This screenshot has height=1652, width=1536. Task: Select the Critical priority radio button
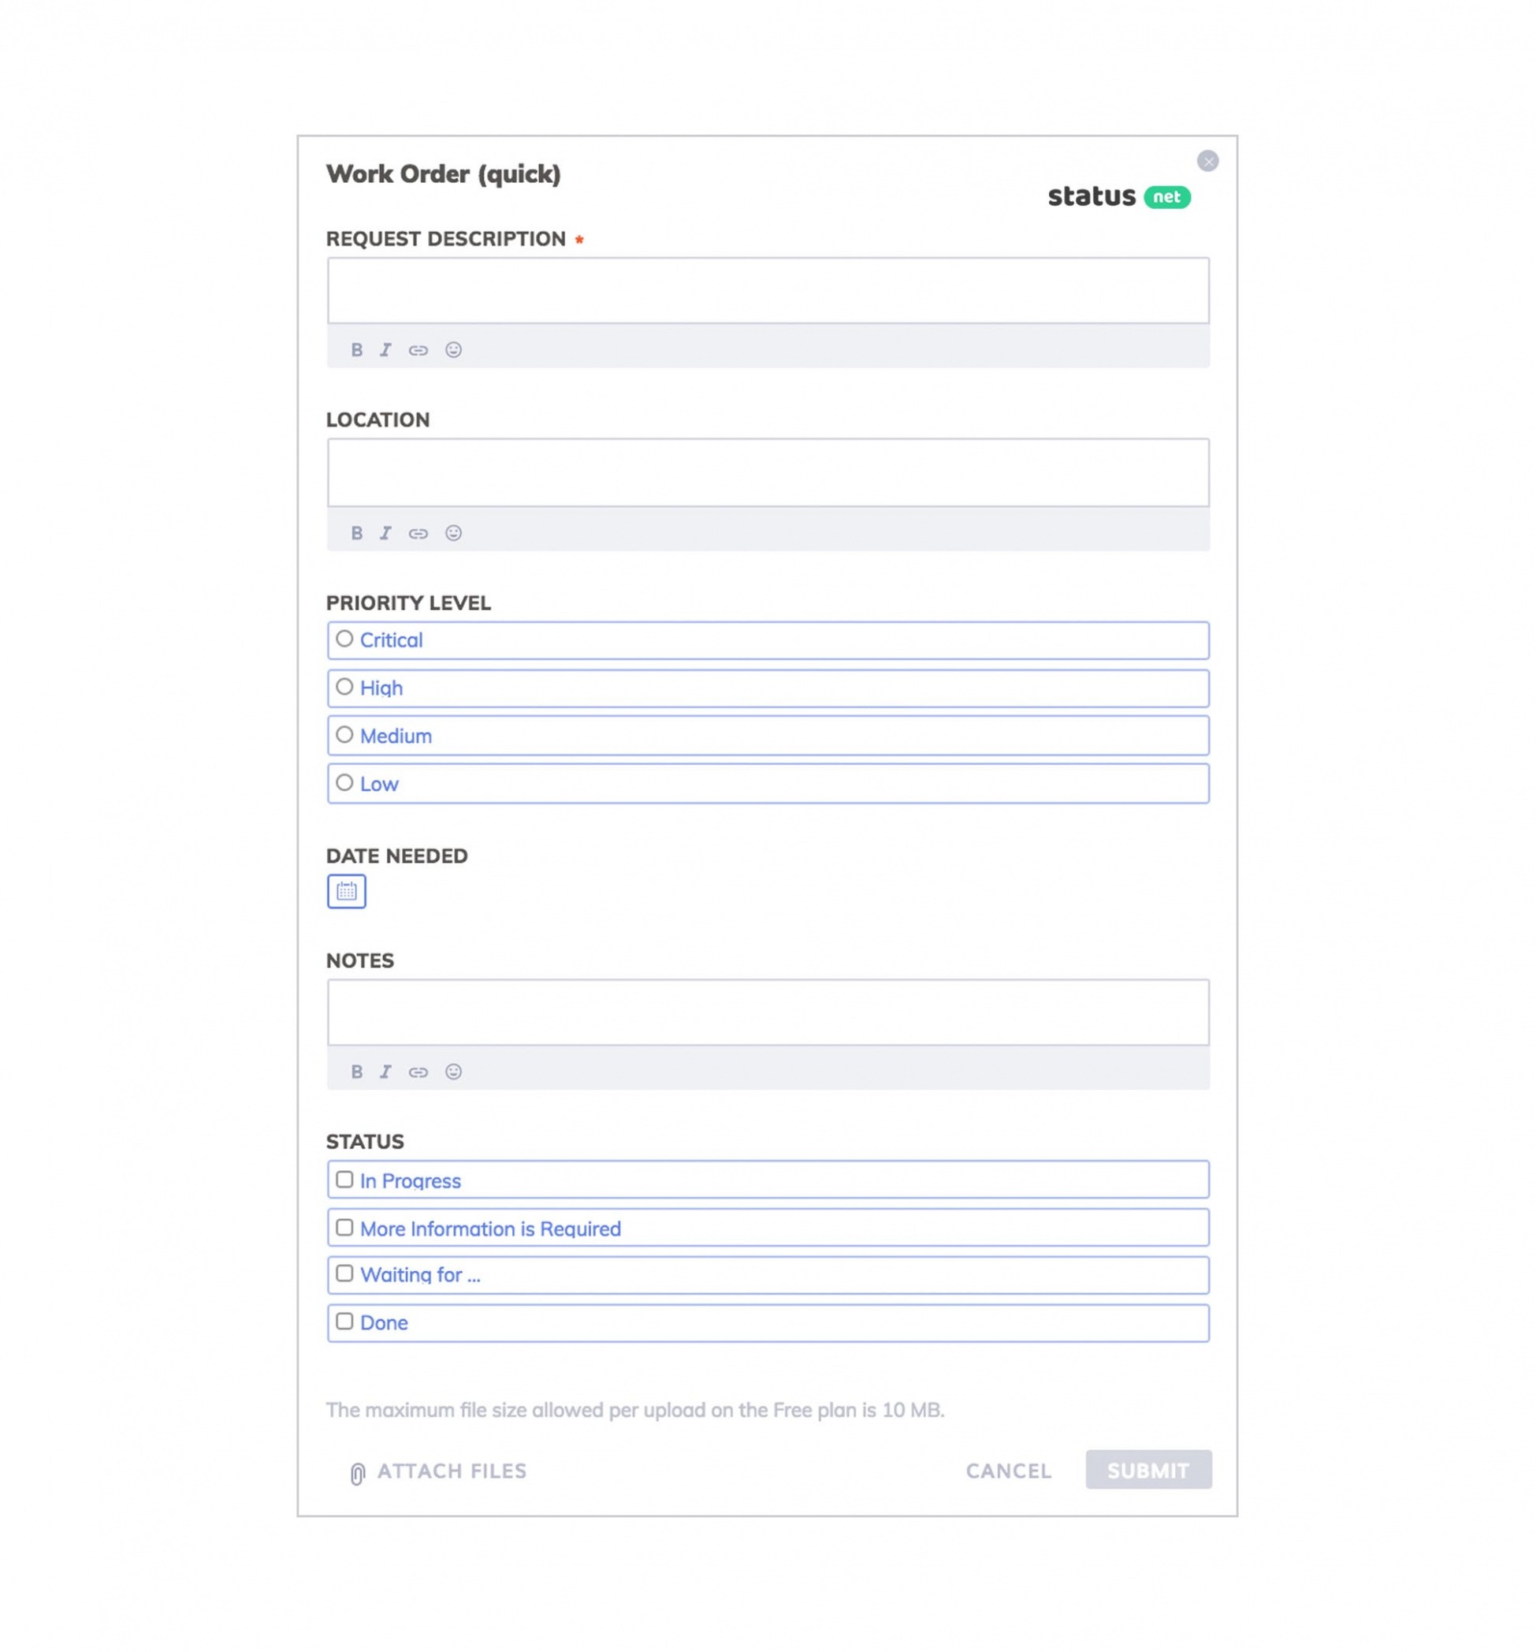[x=345, y=640]
